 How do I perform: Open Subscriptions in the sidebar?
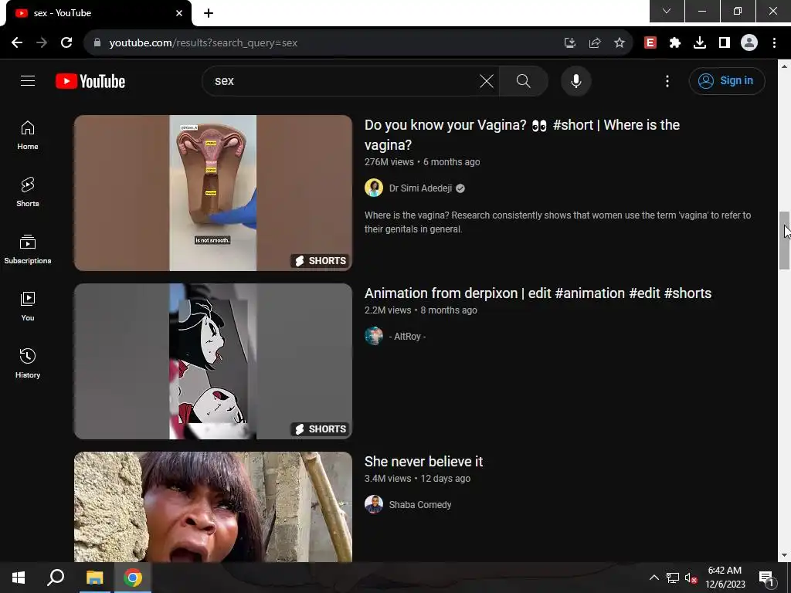[28, 249]
